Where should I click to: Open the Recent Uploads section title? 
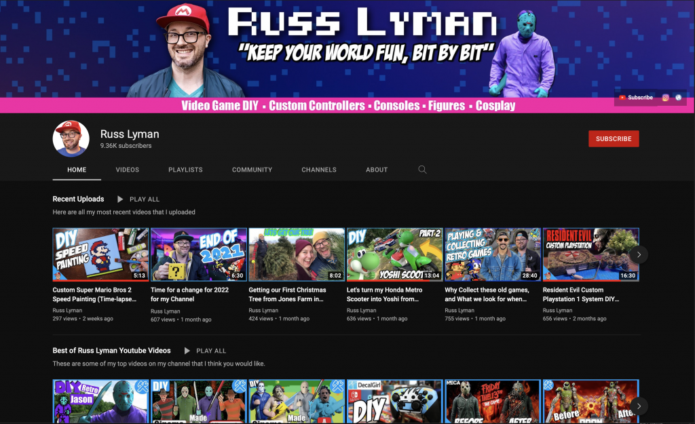tap(79, 199)
